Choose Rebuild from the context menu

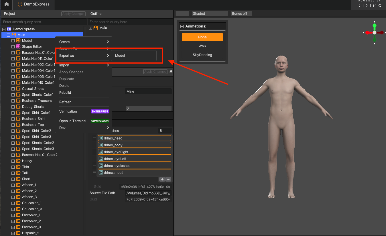click(84, 93)
